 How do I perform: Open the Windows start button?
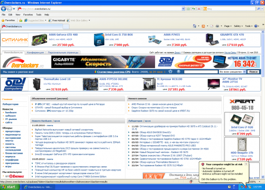[x=10, y=187]
